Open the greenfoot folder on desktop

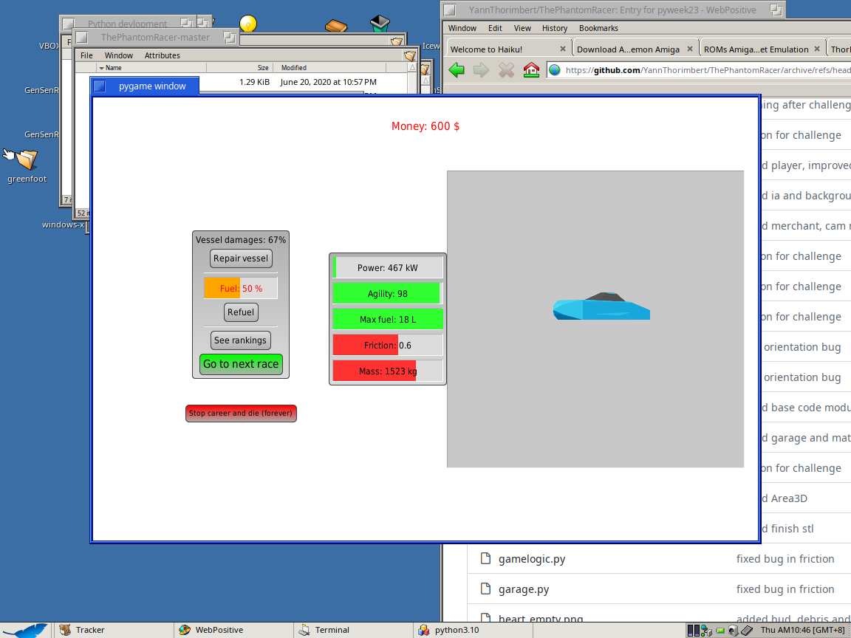click(27, 160)
